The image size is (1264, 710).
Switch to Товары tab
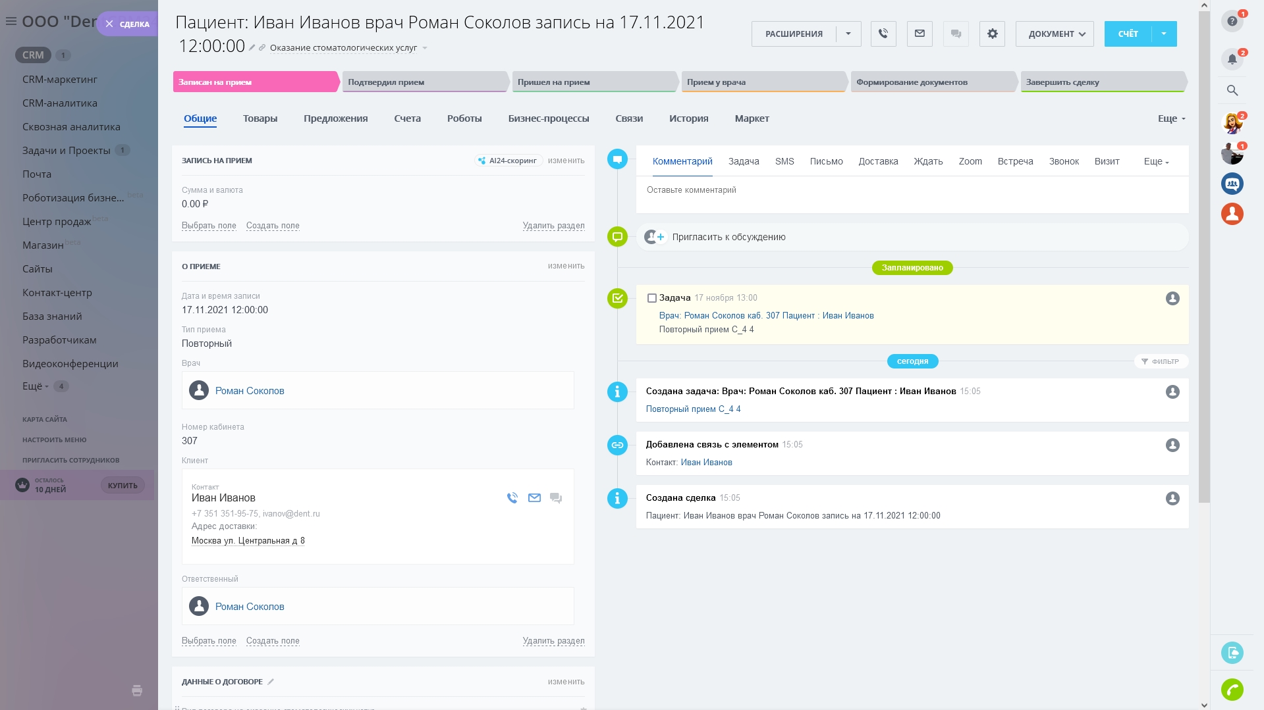[260, 118]
